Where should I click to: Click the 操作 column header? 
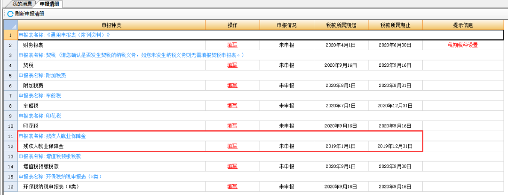[x=232, y=25]
